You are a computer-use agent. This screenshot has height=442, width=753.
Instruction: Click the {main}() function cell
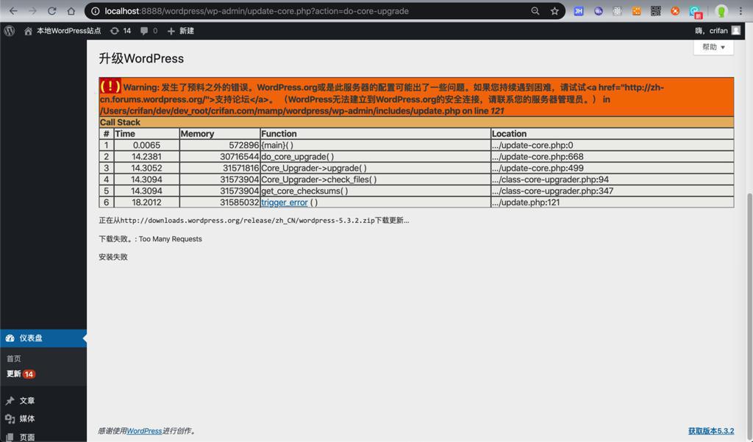point(375,145)
